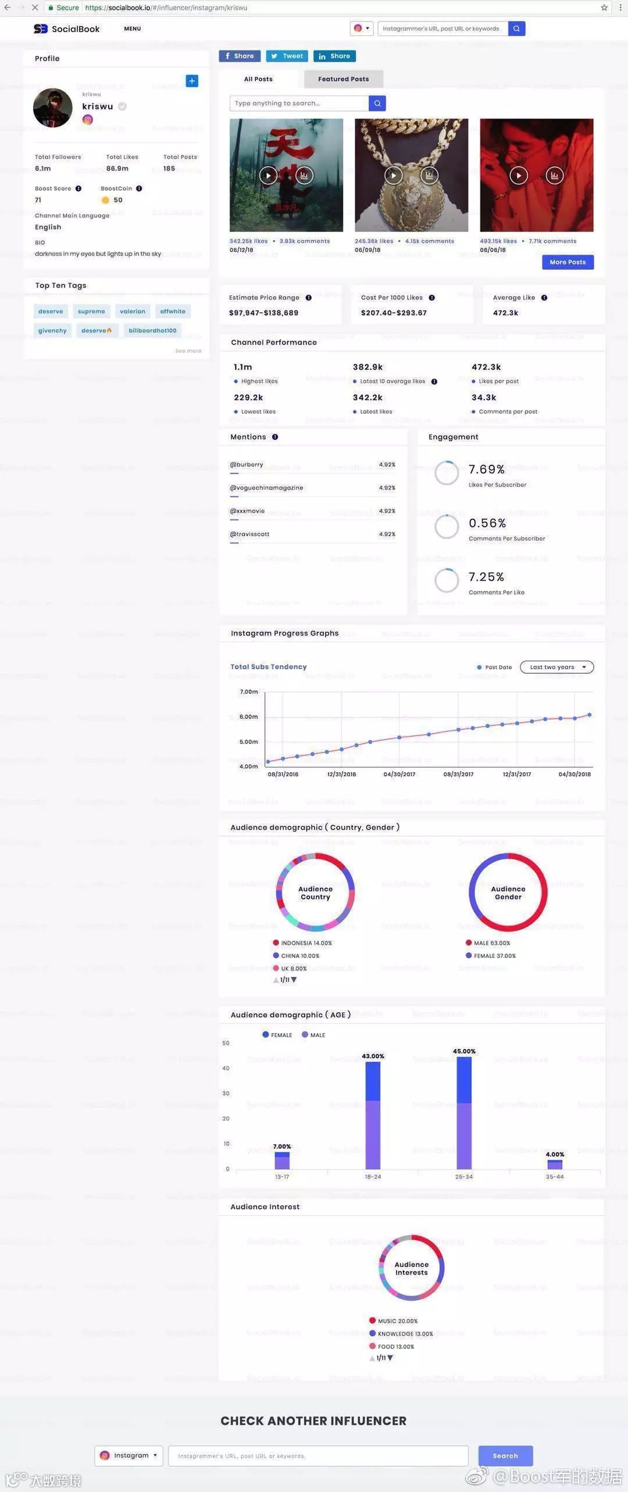Click the blue plus icon in the Profile card
Image resolution: width=628 pixels, height=1492 pixels.
click(192, 81)
